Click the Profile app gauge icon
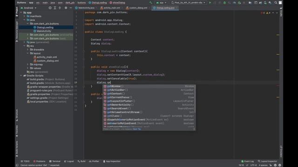The width and height of the screenshot is (298, 167). (x=234, y=3)
